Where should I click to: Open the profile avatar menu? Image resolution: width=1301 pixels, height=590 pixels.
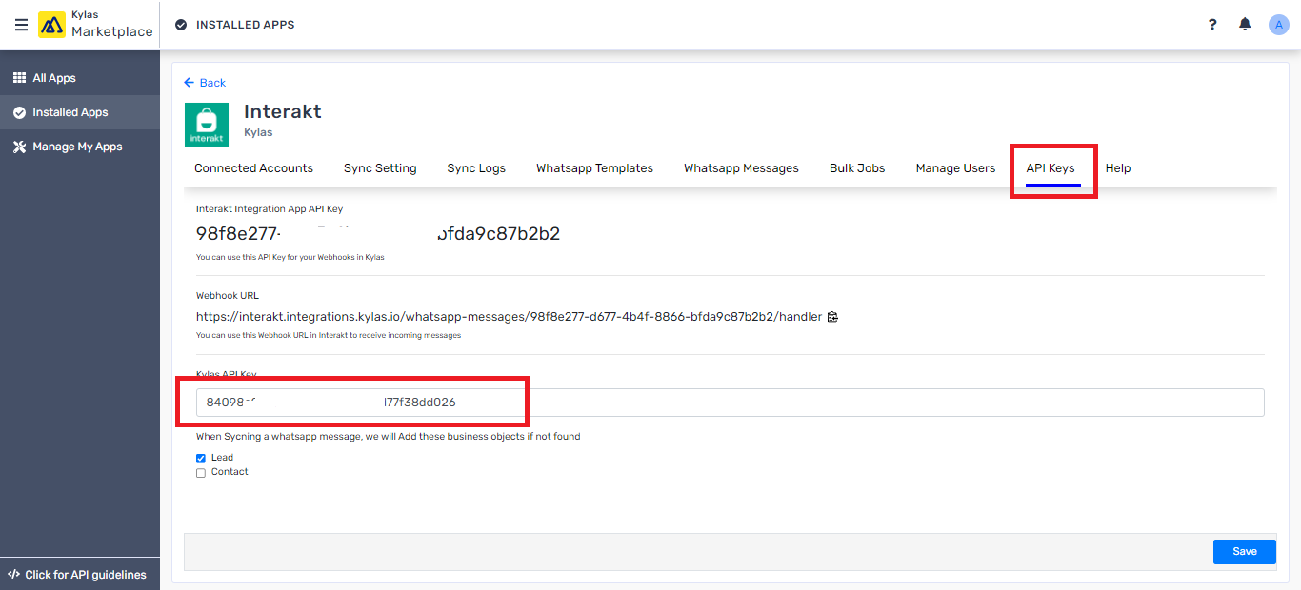point(1278,24)
